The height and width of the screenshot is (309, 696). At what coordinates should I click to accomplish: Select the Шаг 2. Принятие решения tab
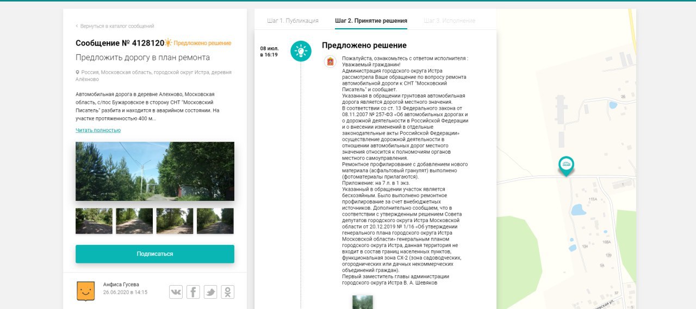click(371, 21)
